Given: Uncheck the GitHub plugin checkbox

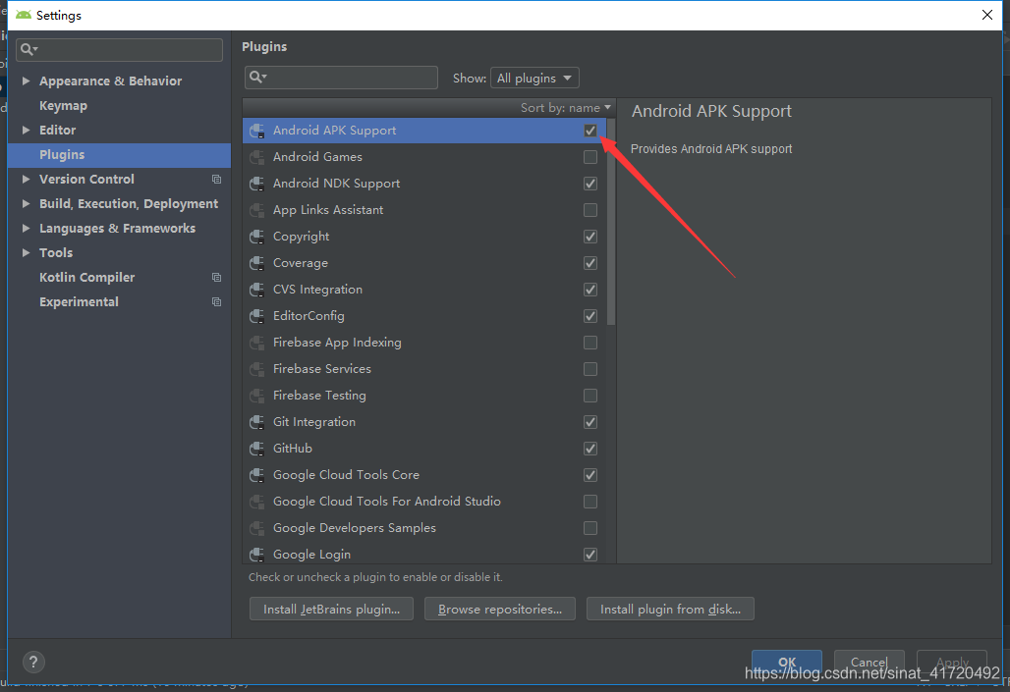Looking at the screenshot, I should (x=590, y=448).
